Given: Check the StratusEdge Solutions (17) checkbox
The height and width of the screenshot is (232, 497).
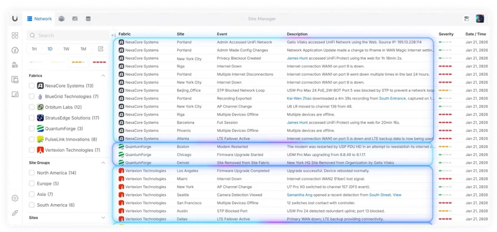Looking at the screenshot, I should point(32,118).
